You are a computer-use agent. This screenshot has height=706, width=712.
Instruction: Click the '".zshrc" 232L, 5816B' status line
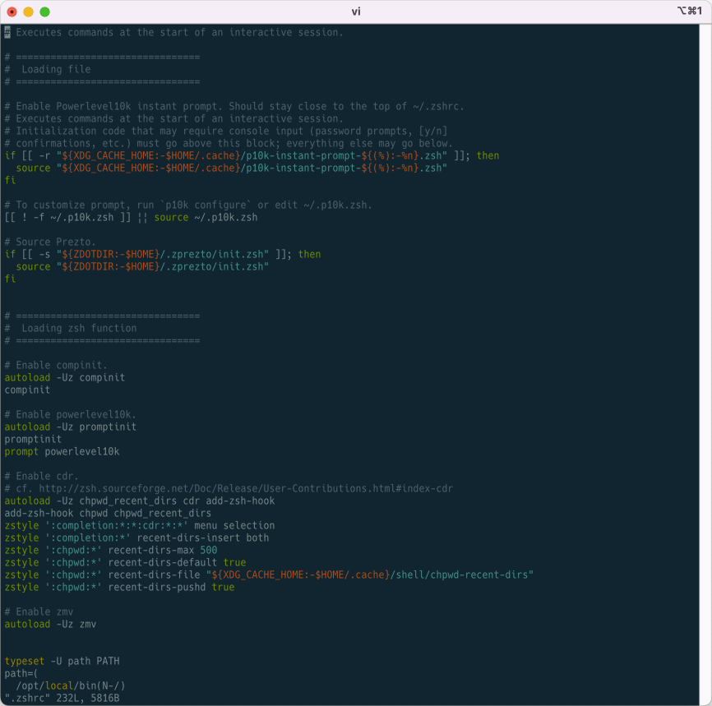point(62,698)
